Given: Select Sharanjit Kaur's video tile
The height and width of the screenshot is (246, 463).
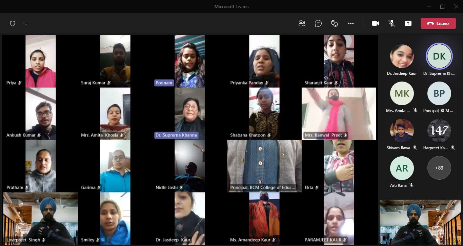Looking at the screenshot, I should pyautogui.click(x=339, y=61).
